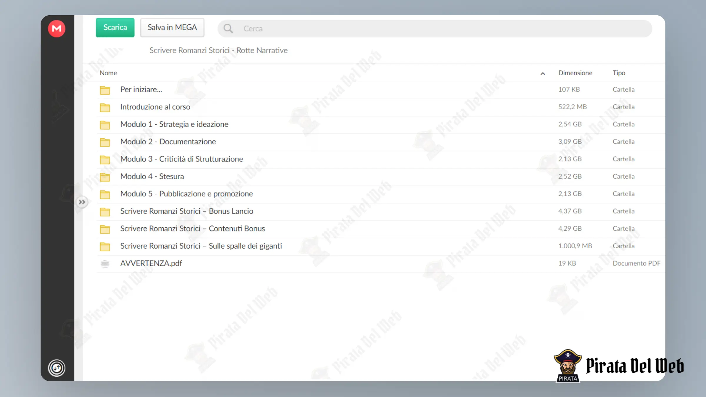706x397 pixels.
Task: Select Modulo 5 - Pubblicazione e promozione name
Action: [187, 194]
